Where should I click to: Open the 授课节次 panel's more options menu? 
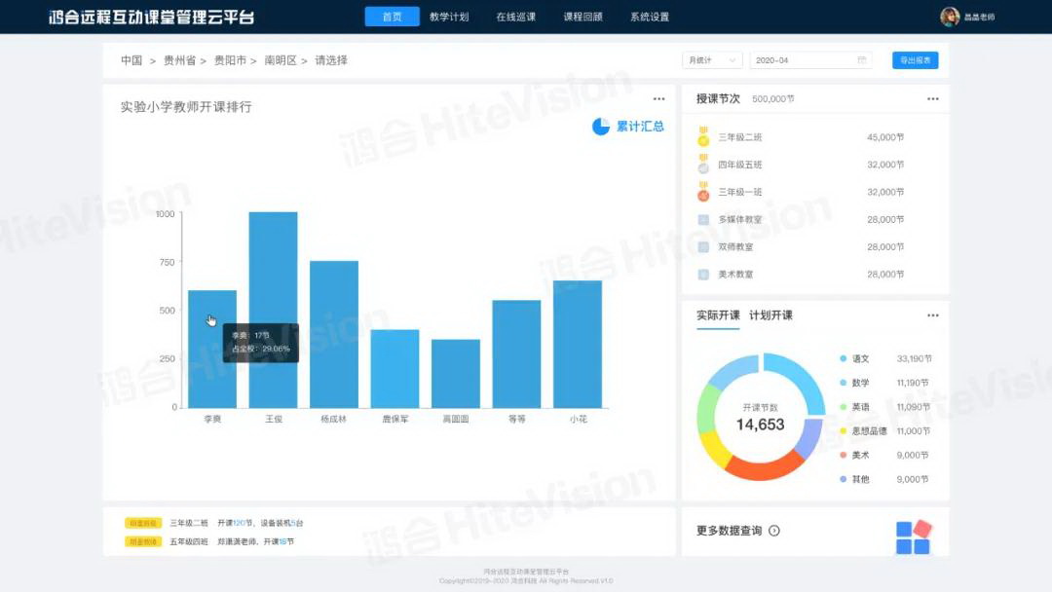click(x=932, y=99)
